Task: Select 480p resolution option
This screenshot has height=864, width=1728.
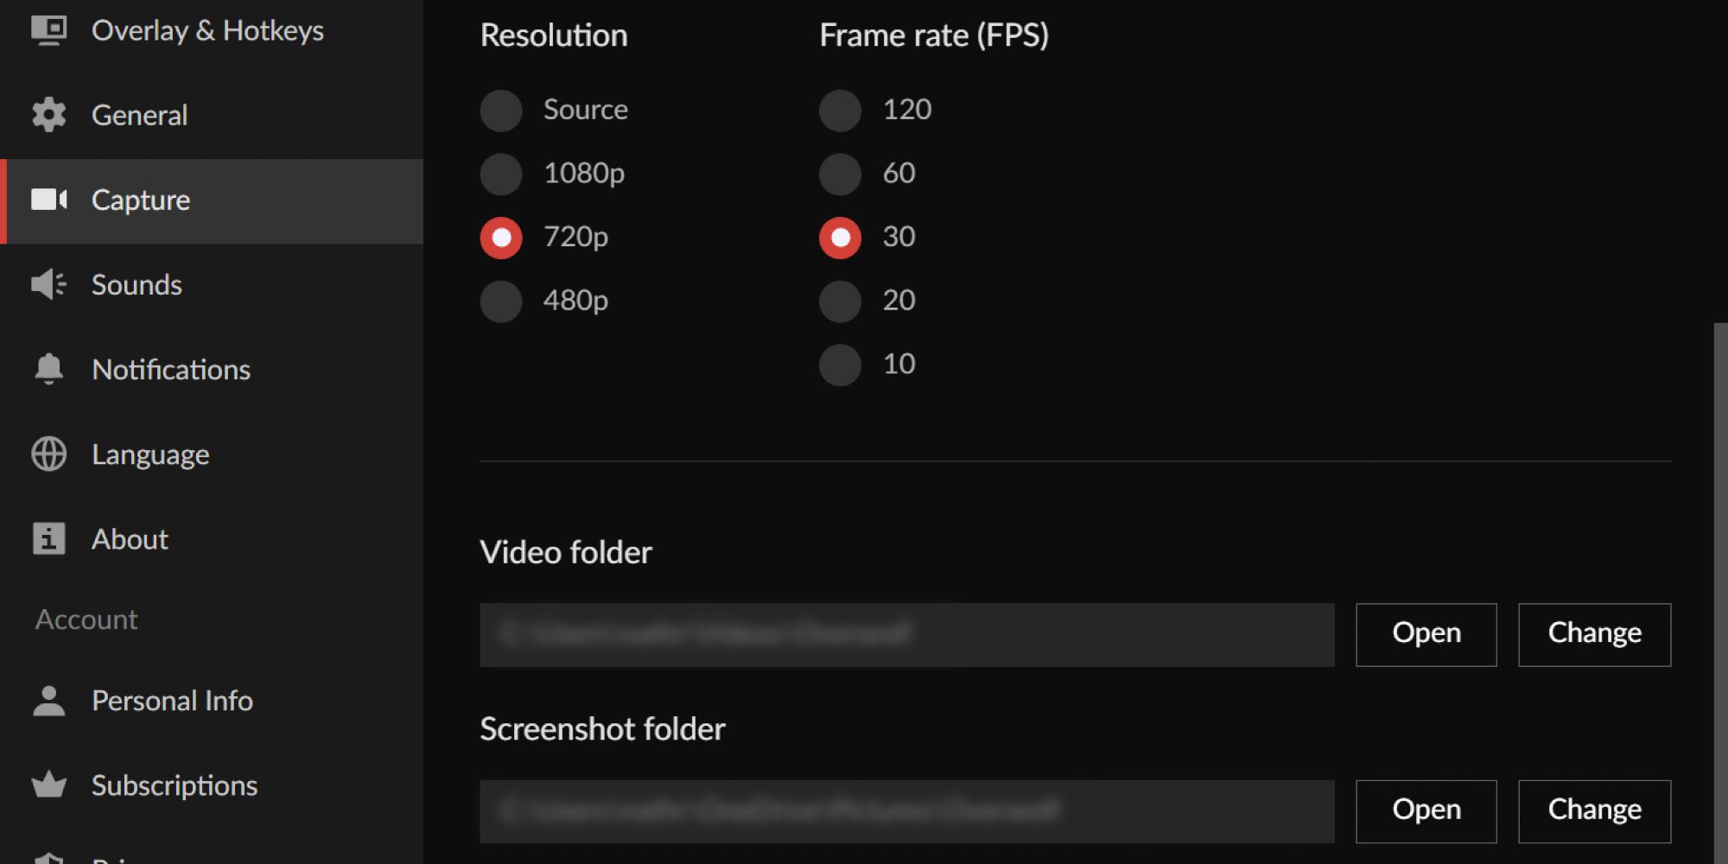Action: [501, 302]
